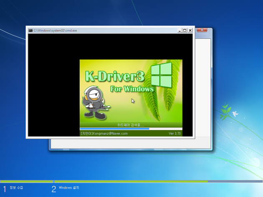The height and width of the screenshot is (197, 263).
Task: Click the 'Ver 3.73' version label
Action: [x=174, y=134]
